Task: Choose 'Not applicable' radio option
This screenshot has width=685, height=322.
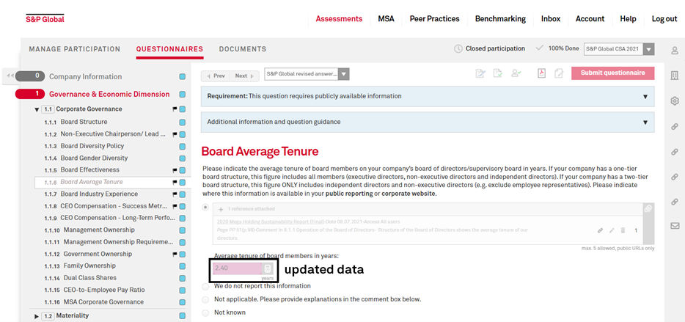Action: [x=205, y=300]
